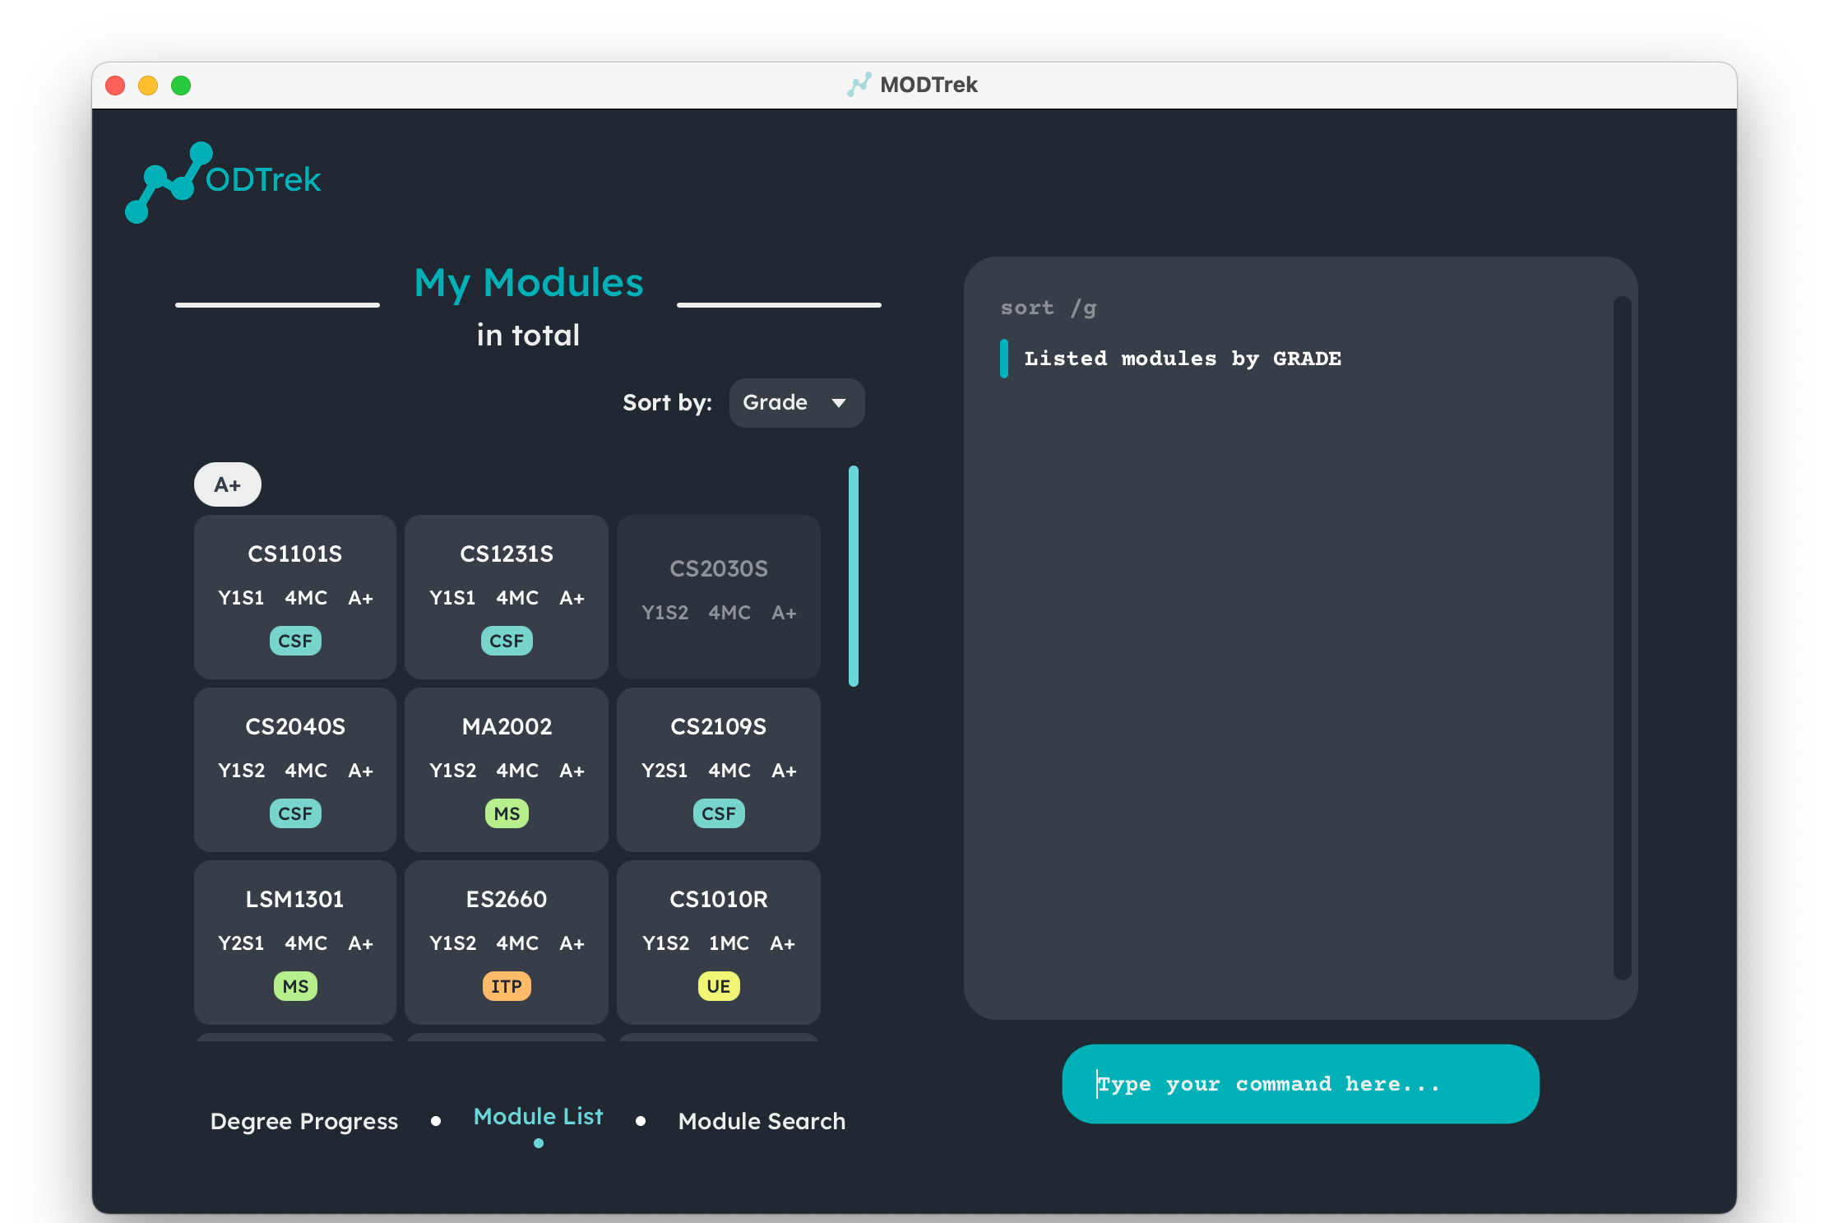The image size is (1829, 1223).
Task: Click the module list scrollbar thumb
Action: (x=854, y=576)
